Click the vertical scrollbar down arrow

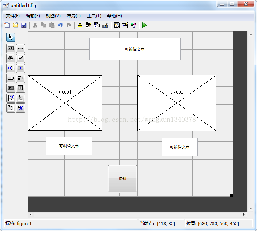click(250, 208)
